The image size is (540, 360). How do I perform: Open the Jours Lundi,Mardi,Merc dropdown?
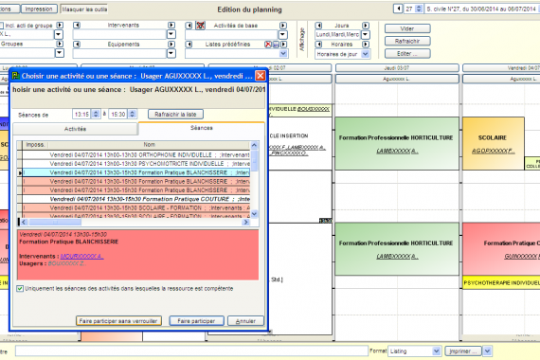[x=366, y=35]
